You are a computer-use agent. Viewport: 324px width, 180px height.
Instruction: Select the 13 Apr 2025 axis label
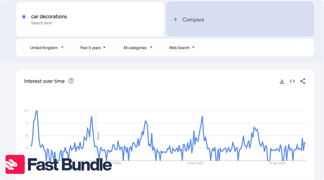(277, 163)
